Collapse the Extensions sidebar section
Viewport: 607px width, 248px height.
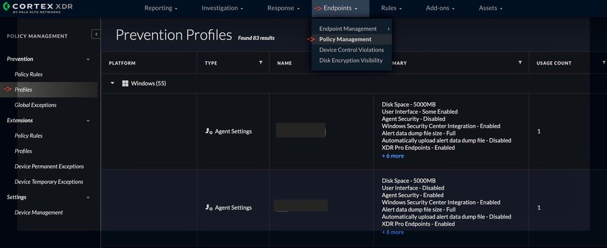coord(88,120)
